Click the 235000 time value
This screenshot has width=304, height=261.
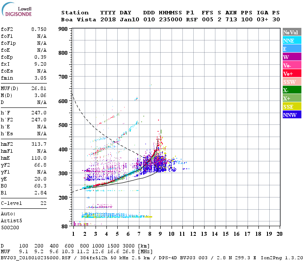tap(171, 20)
